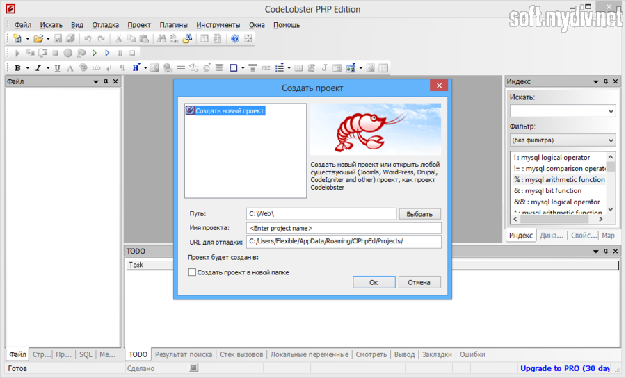626x378 pixels.
Task: Open the TODO panel options dropdown arrow
Action: click(x=595, y=252)
